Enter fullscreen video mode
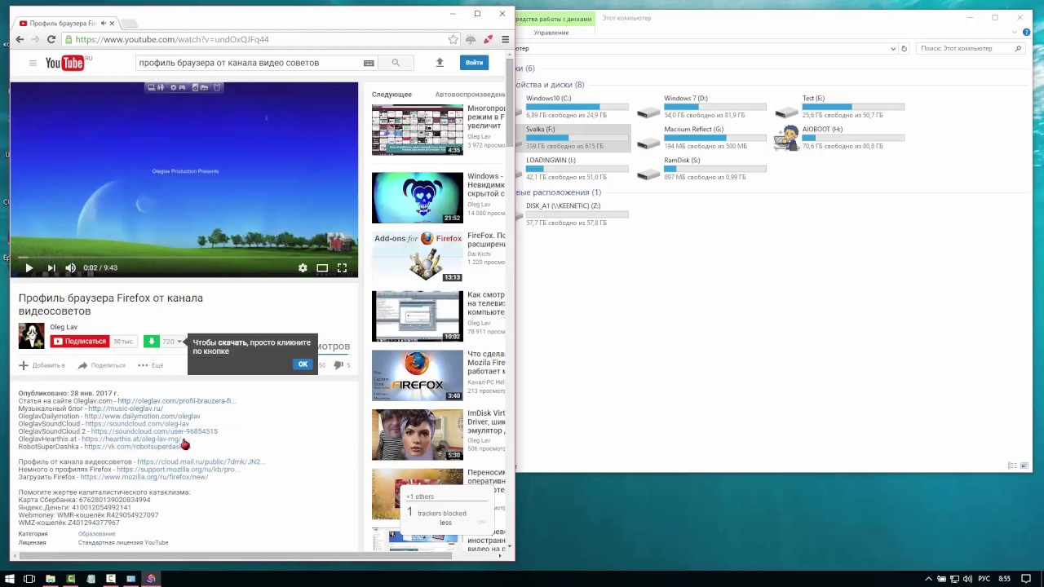 tap(342, 267)
